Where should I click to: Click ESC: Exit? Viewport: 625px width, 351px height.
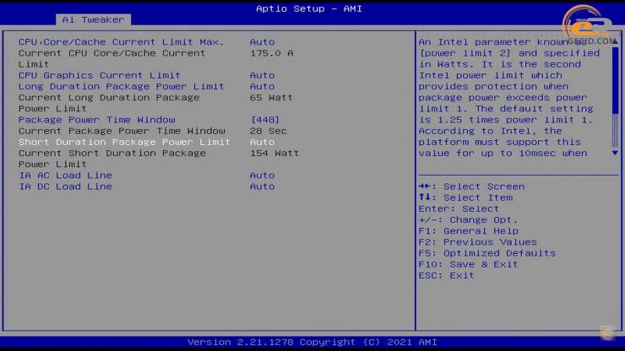coord(446,276)
